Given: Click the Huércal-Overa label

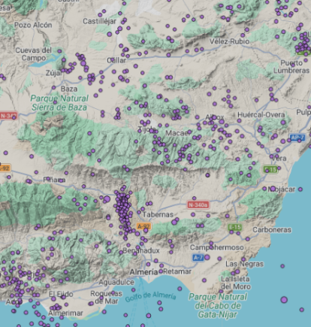Looking at the screenshot, I should pyautogui.click(x=261, y=115).
